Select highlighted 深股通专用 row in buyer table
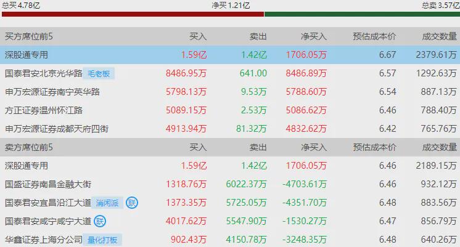The width and height of the screenshot is (460, 247). [x=230, y=55]
